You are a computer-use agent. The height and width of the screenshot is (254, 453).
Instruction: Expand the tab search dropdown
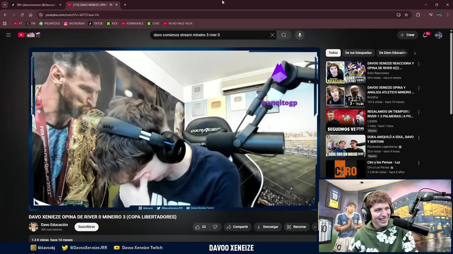(x=5, y=5)
